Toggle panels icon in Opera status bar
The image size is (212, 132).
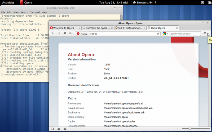[52, 129]
